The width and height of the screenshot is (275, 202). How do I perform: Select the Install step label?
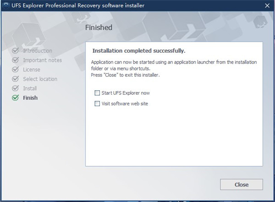click(x=30, y=88)
